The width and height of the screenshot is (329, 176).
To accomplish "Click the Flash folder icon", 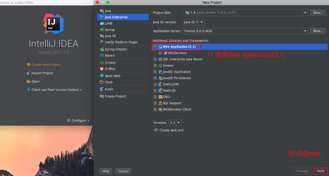I will [102, 82].
